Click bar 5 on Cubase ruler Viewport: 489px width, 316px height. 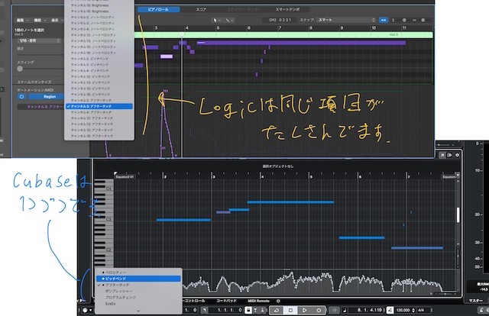tap(311, 176)
